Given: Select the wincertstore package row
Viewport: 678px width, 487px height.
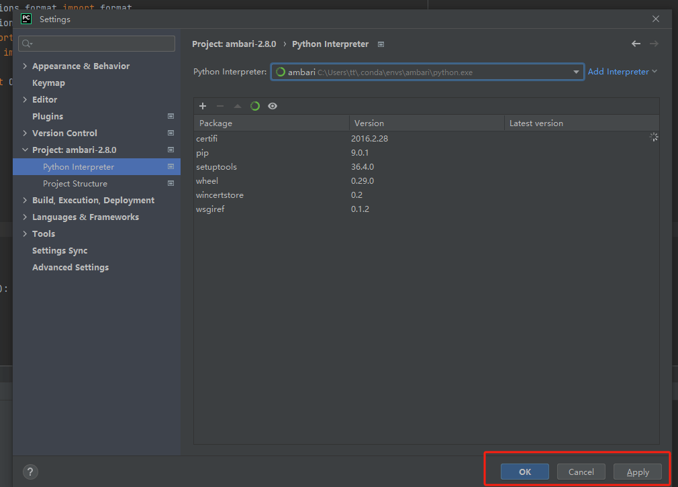Looking at the screenshot, I should coord(426,195).
